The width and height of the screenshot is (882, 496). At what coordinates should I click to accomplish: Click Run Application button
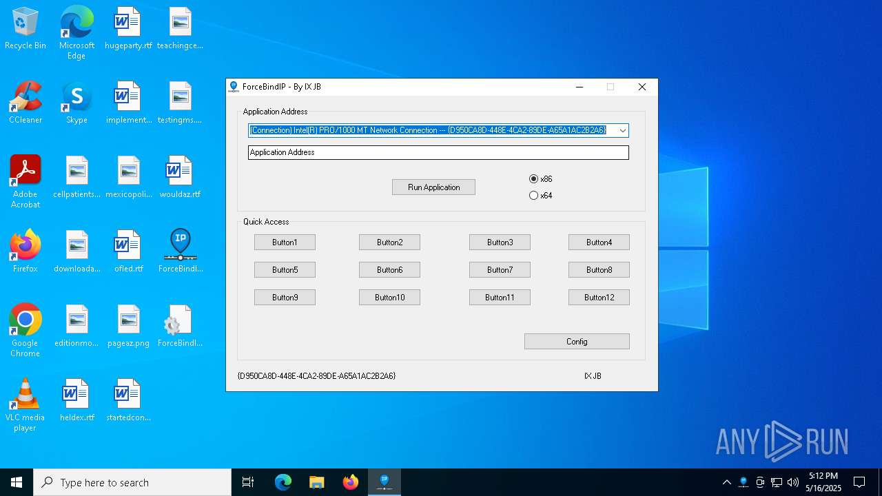(433, 187)
